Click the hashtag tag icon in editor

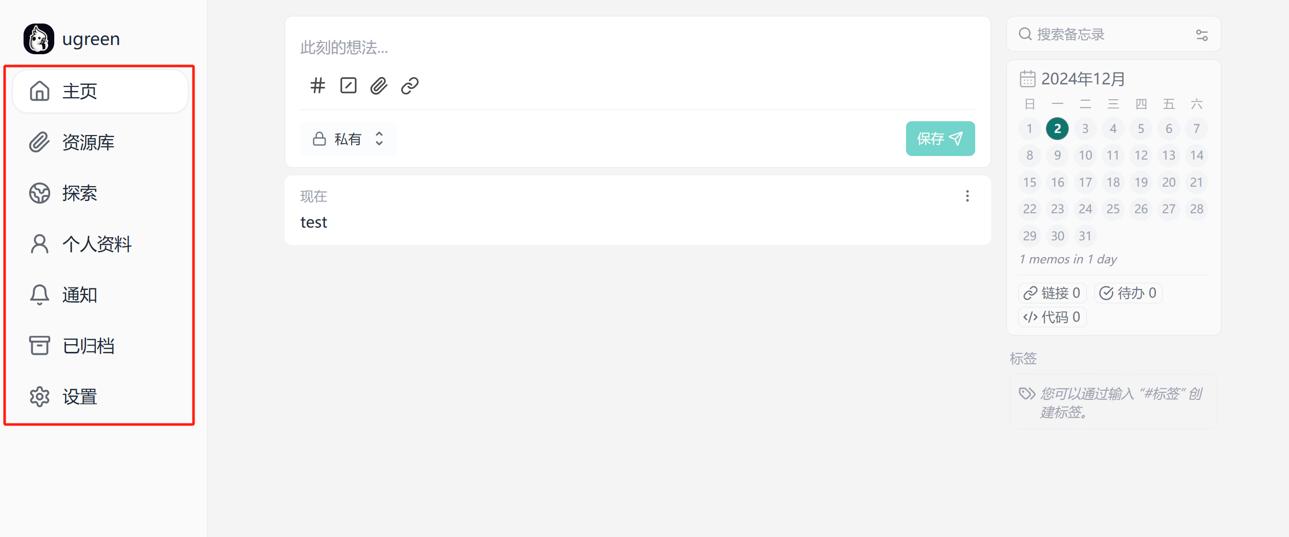[x=317, y=85]
